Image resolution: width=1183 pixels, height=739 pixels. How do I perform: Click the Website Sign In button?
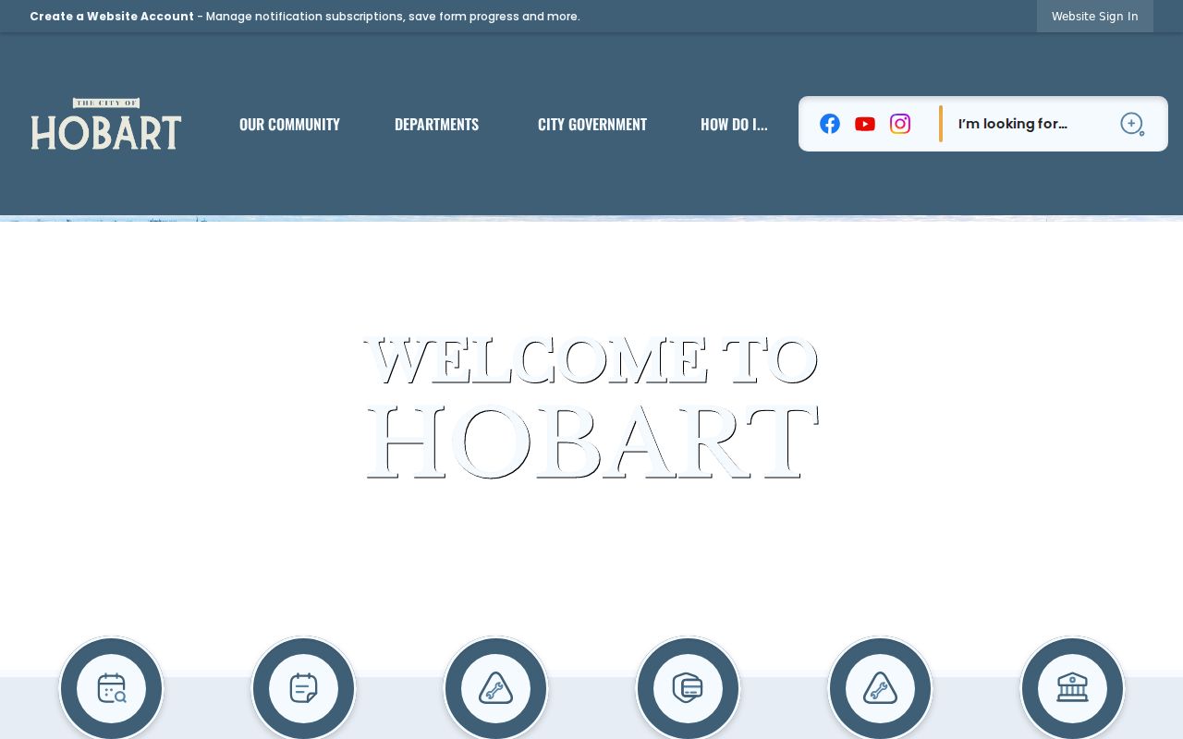(x=1095, y=17)
